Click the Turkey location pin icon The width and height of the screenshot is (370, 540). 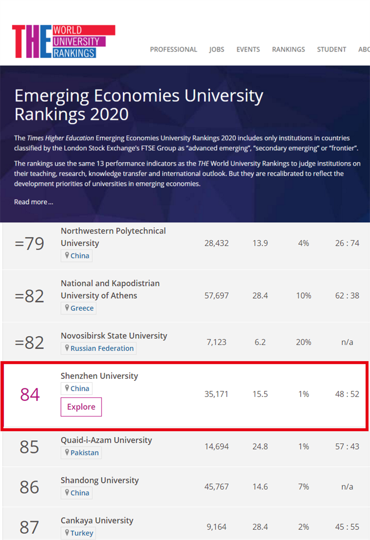tap(67, 532)
